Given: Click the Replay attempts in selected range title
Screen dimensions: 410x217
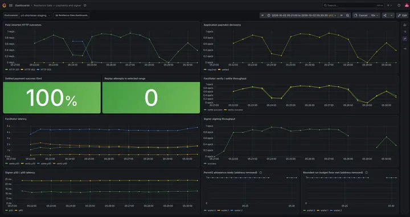Looking at the screenshot, I should (125, 79).
